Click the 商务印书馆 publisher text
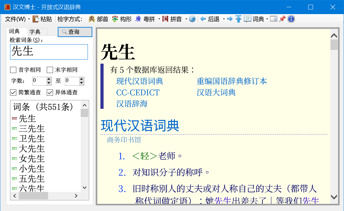This screenshot has width=344, height=211. 124,140
